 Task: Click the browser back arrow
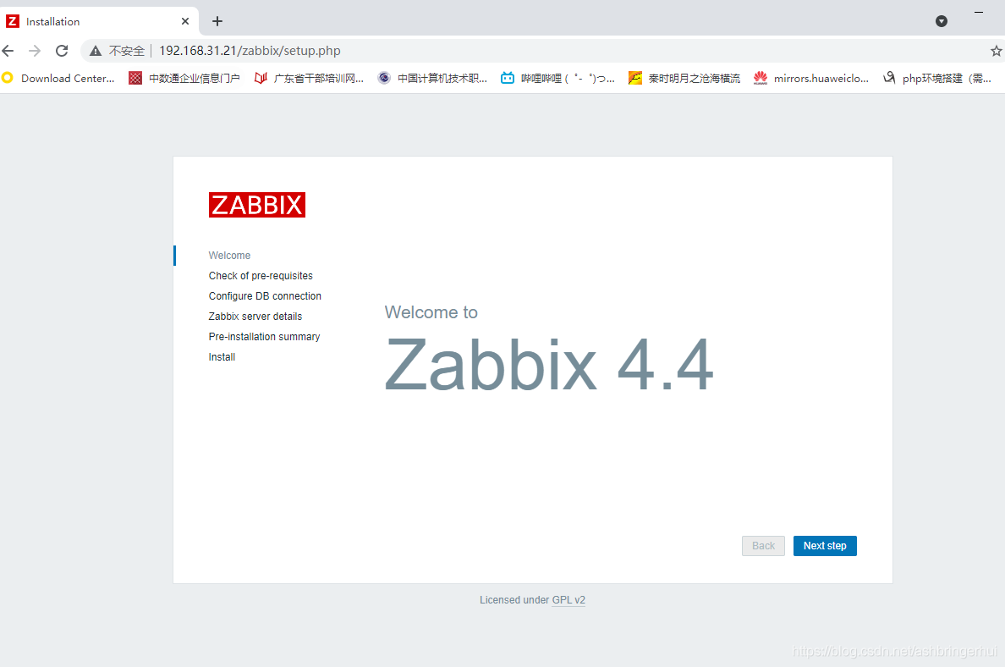pos(8,51)
